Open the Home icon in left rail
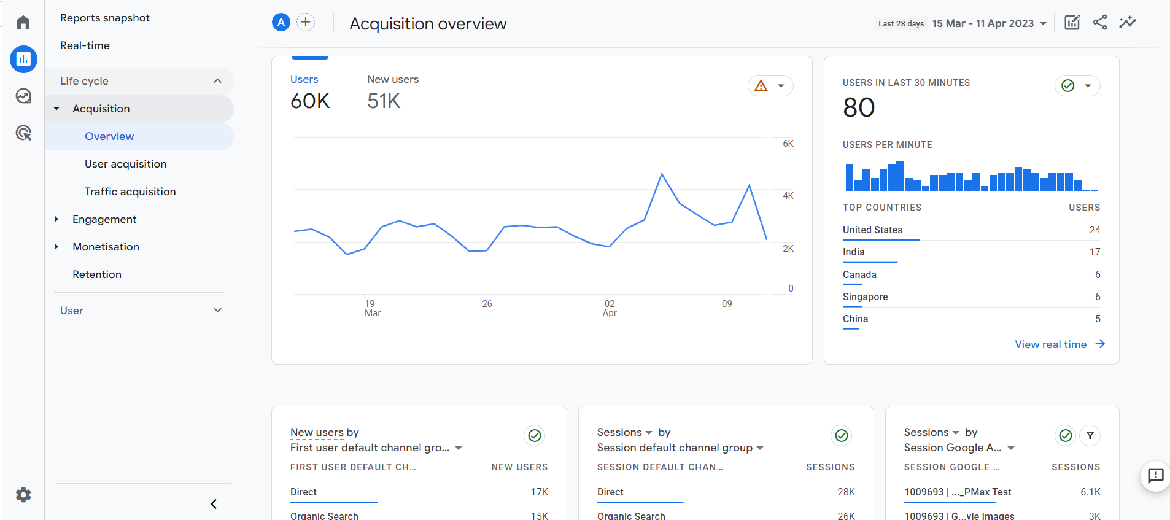The height and width of the screenshot is (520, 1170). tap(23, 23)
